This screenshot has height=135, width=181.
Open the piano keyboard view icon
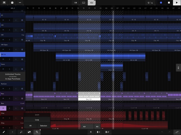[4, 3]
